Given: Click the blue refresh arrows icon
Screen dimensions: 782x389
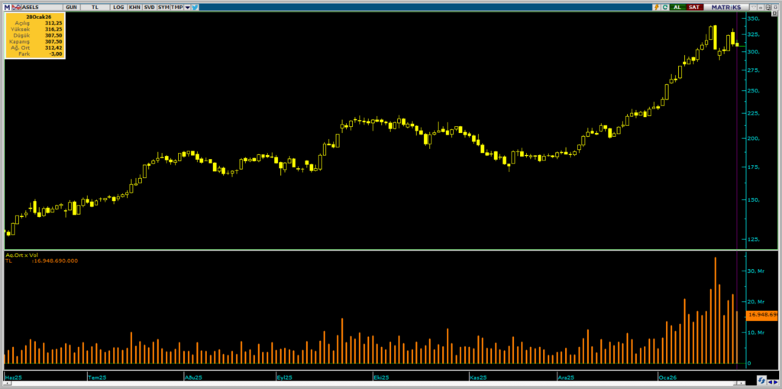Looking at the screenshot, I should pyautogui.click(x=761, y=381).
